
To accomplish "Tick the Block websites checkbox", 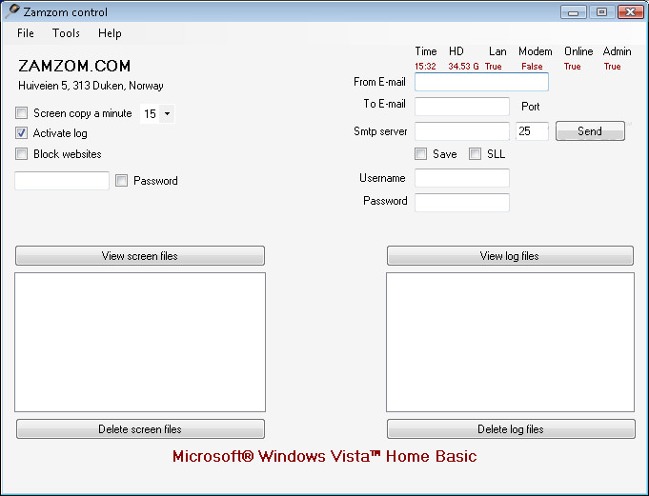I will click(x=22, y=154).
